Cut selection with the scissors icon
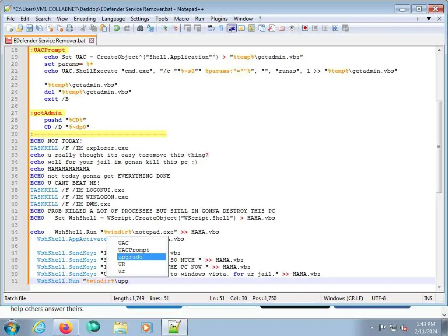Image resolution: width=448 pixels, height=336 pixels. click(x=83, y=28)
